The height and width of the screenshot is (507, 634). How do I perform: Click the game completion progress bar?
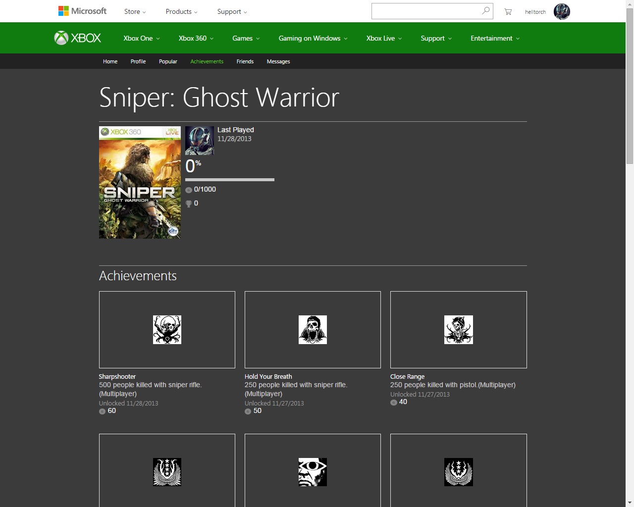230,180
